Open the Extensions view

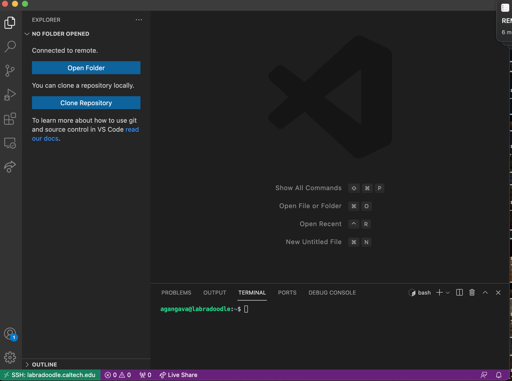point(10,119)
